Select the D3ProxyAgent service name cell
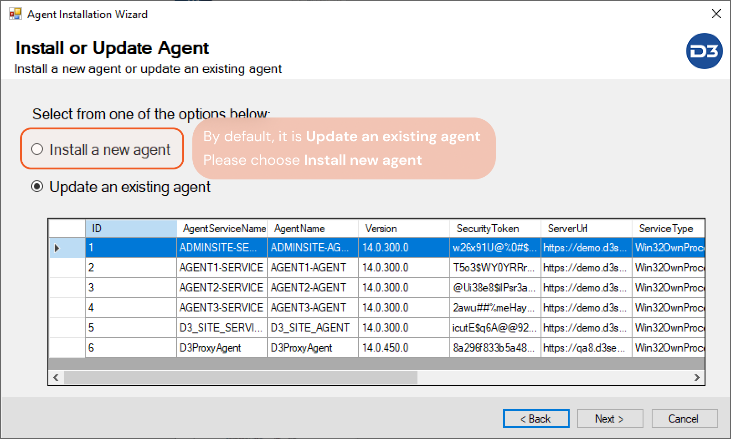731x439 pixels. (221, 348)
